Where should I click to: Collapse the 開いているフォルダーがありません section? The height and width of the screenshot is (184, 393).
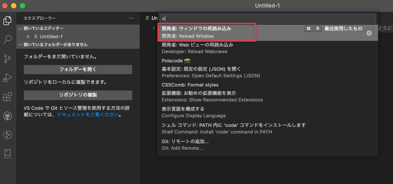(78, 45)
